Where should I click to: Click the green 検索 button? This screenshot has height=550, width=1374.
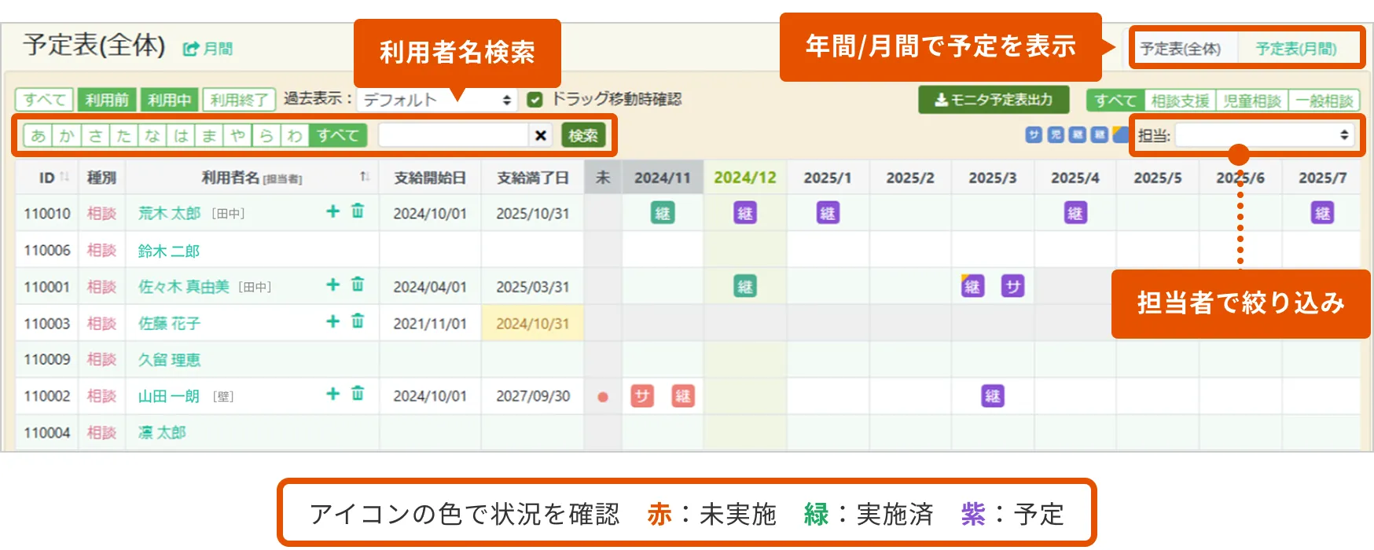583,135
